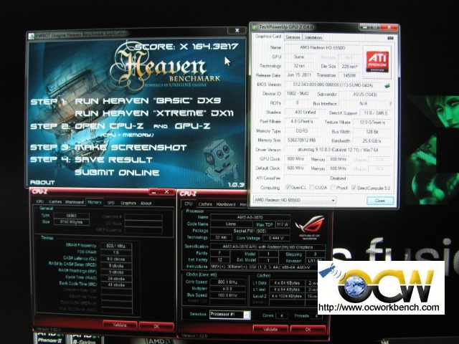Open the Mainboard tab in memory CPU-Z window
459x344 pixels.
tap(75, 202)
